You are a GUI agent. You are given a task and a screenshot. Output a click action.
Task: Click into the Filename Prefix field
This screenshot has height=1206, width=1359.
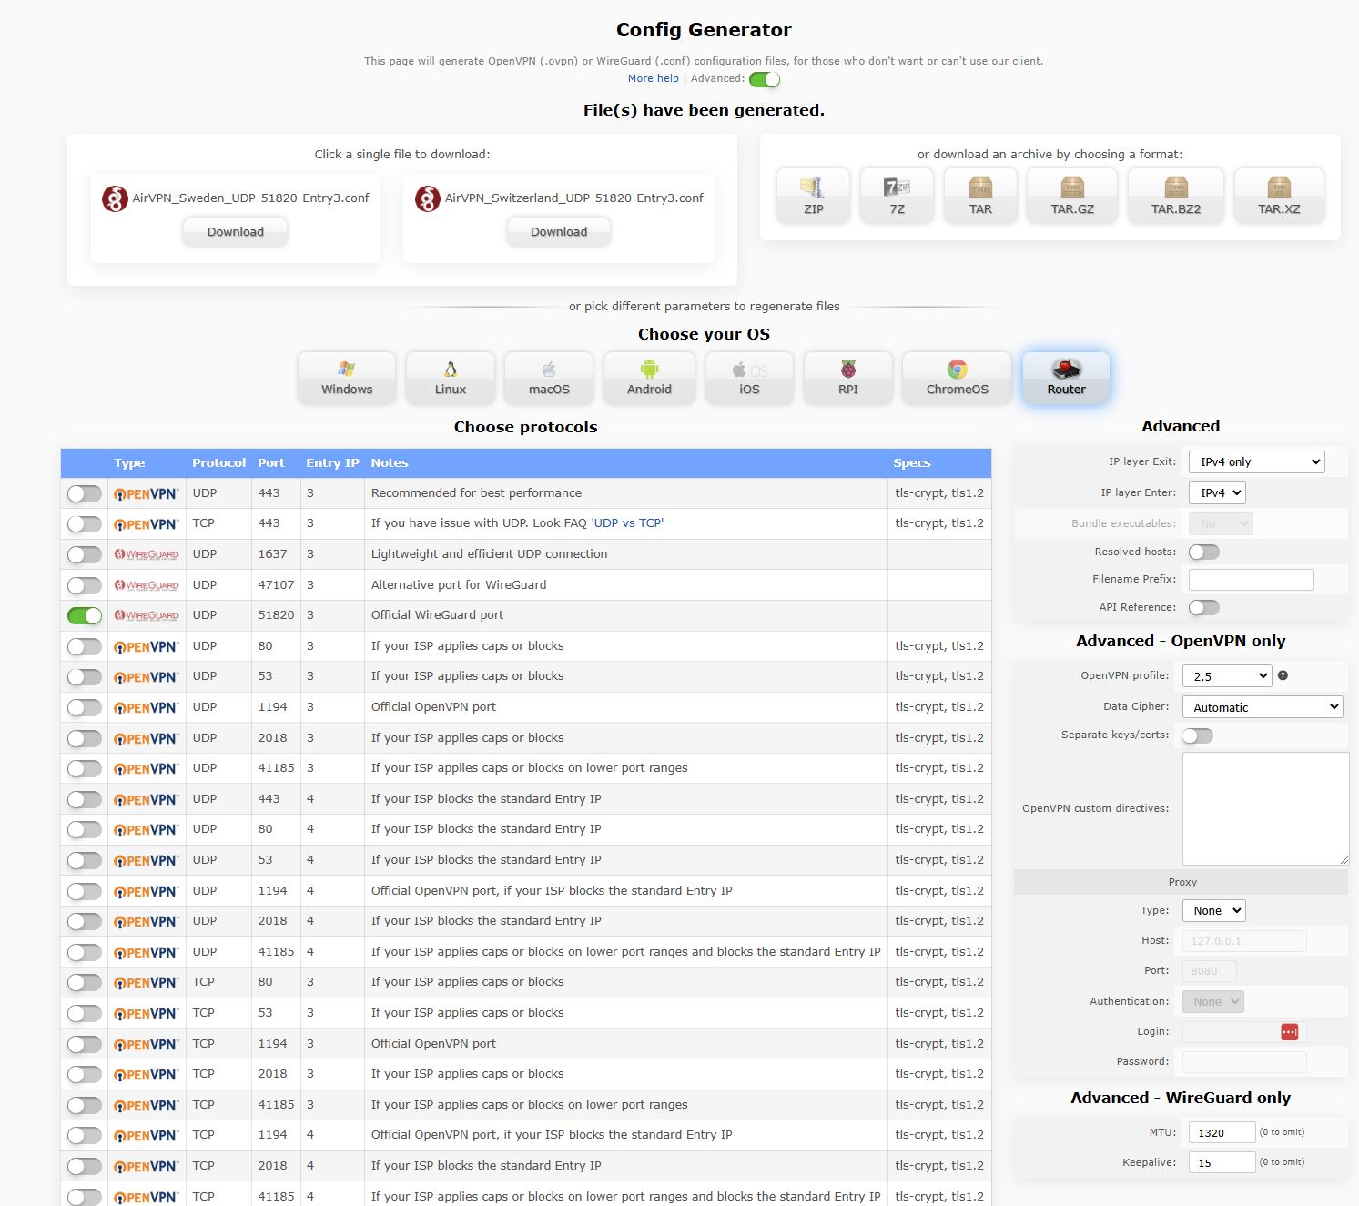(x=1252, y=579)
